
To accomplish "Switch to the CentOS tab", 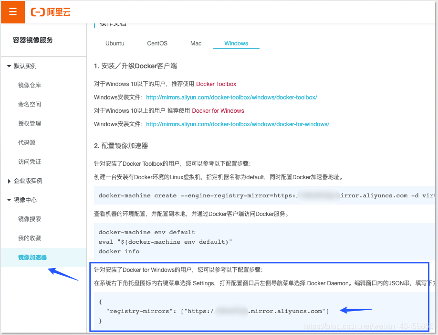I will point(157,43).
